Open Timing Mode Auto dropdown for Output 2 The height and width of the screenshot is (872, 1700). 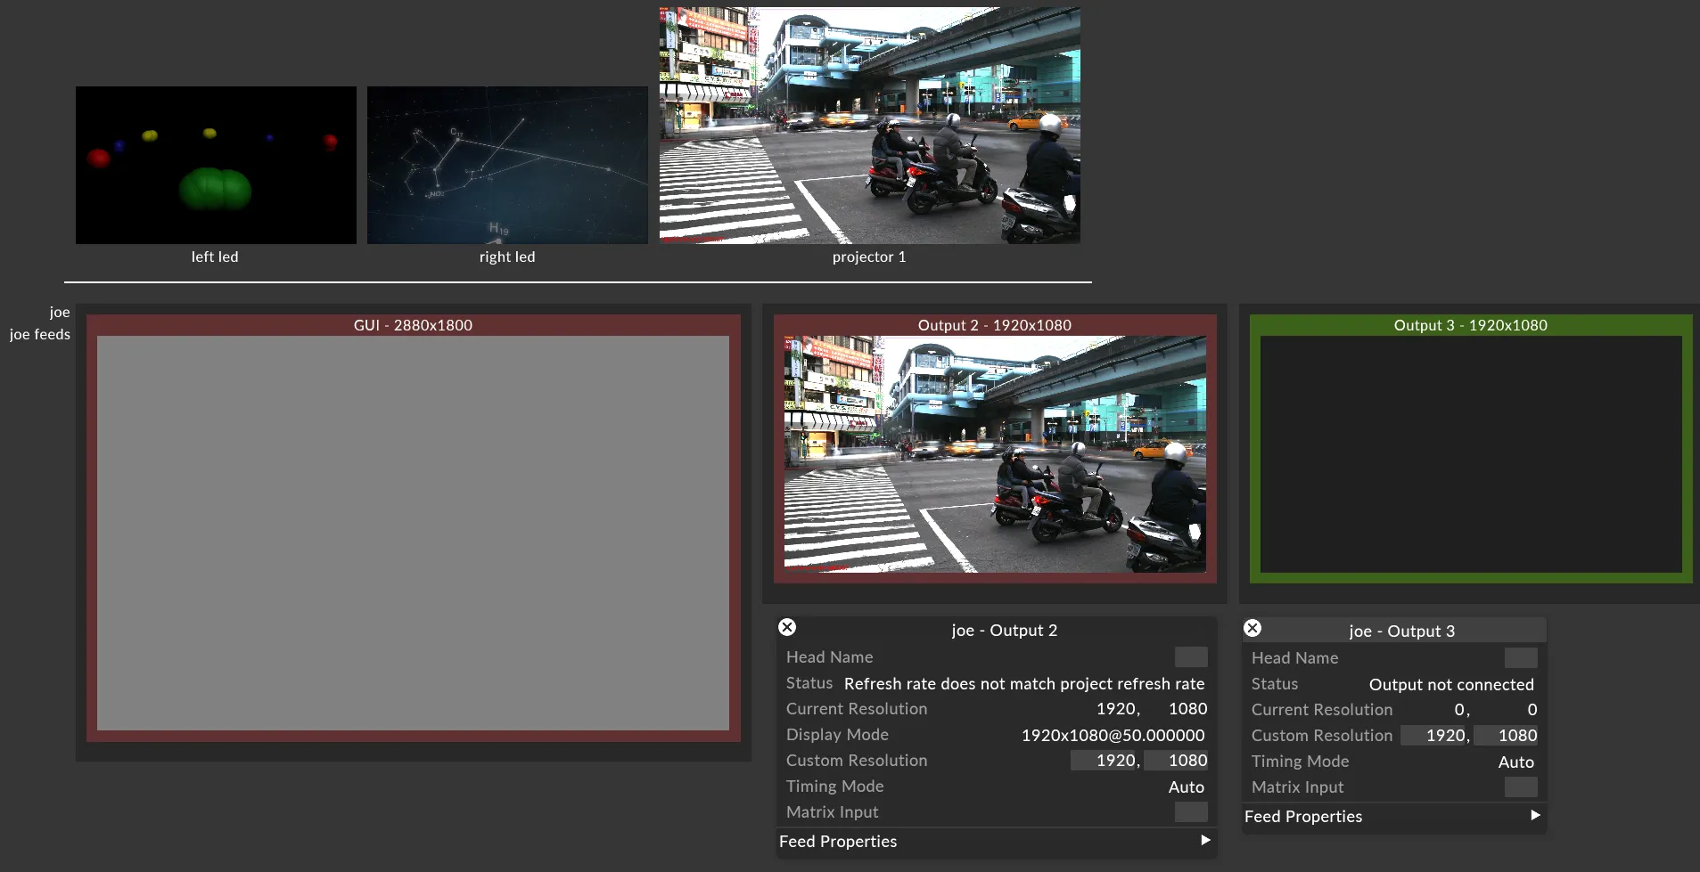[1186, 786]
